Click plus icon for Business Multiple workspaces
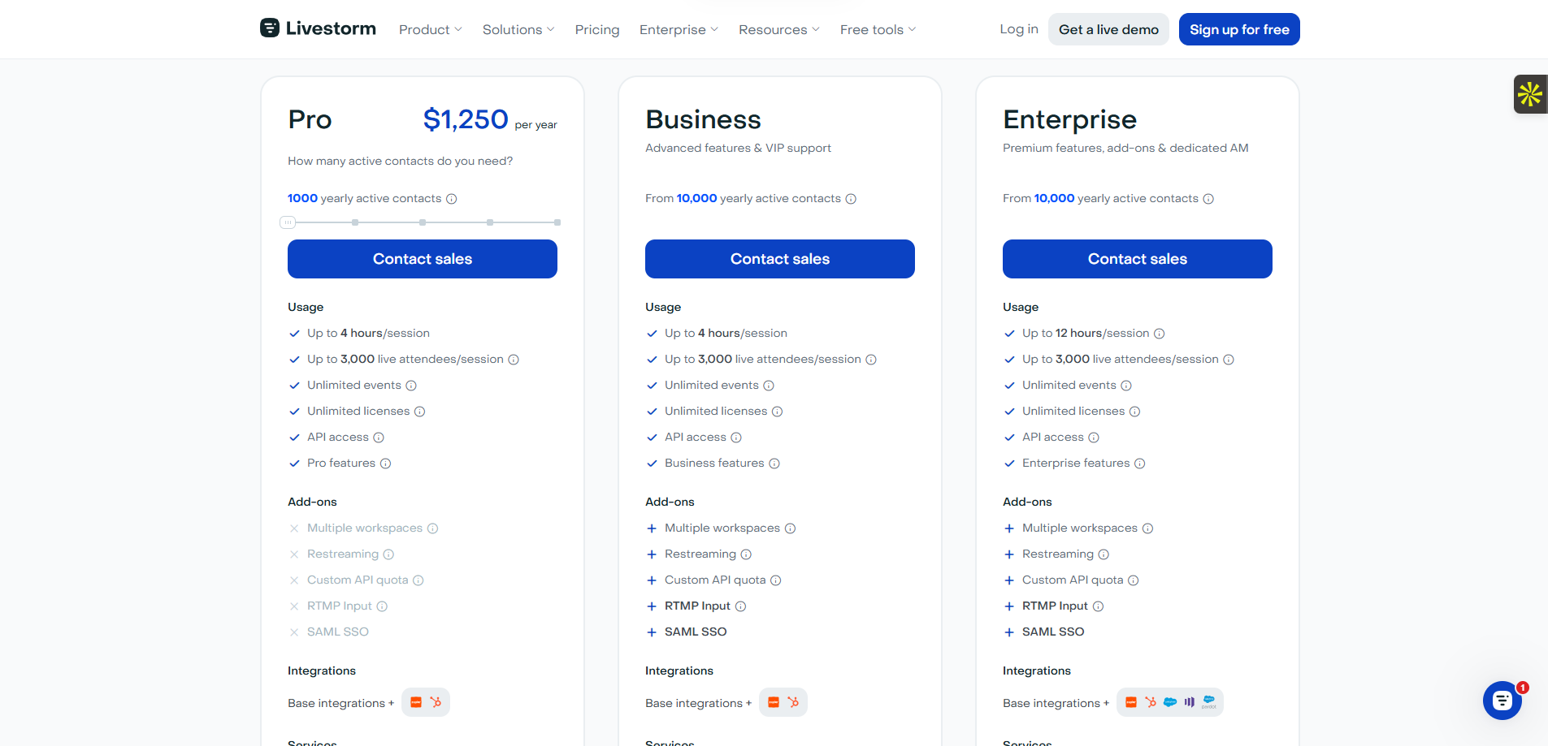Image resolution: width=1548 pixels, height=746 pixels. pos(652,528)
